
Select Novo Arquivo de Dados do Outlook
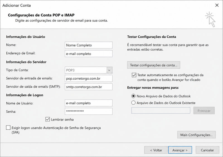point(133,96)
